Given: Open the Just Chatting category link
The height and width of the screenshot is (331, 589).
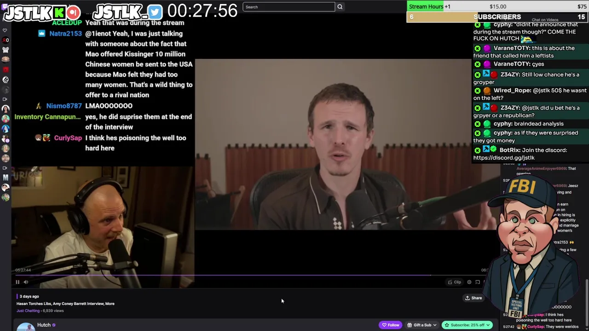Looking at the screenshot, I should (x=28, y=311).
